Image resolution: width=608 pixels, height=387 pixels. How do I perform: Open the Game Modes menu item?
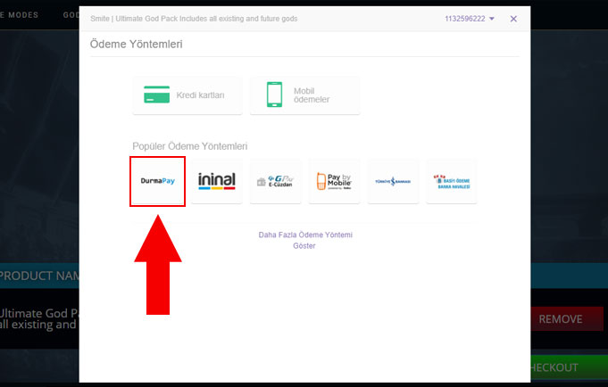tap(25, 15)
